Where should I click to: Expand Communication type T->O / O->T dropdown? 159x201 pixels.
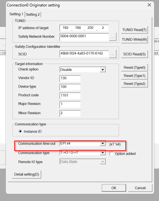(x=102, y=153)
